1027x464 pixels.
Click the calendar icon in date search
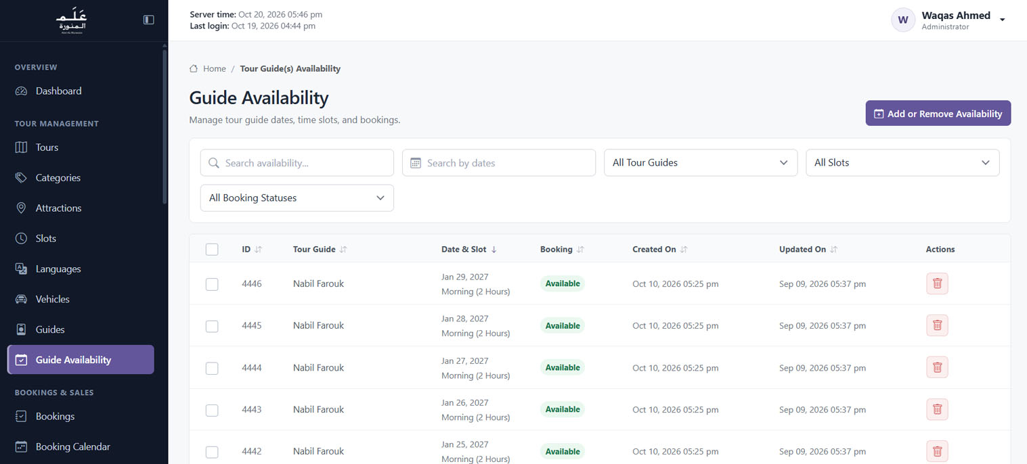click(416, 163)
